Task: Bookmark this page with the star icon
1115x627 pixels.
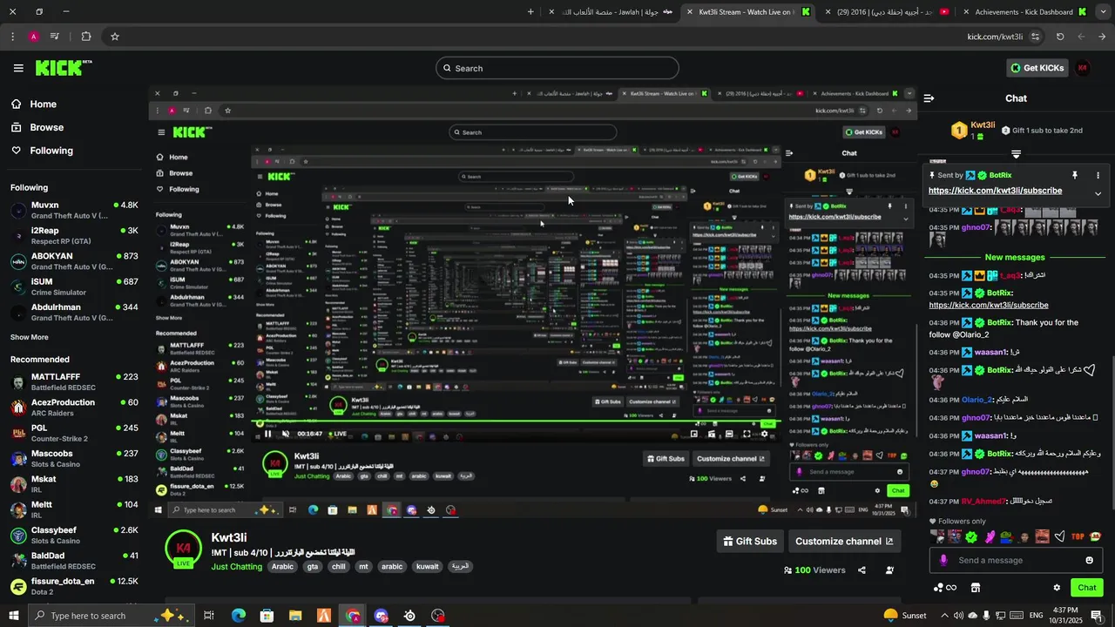Action: [114, 37]
